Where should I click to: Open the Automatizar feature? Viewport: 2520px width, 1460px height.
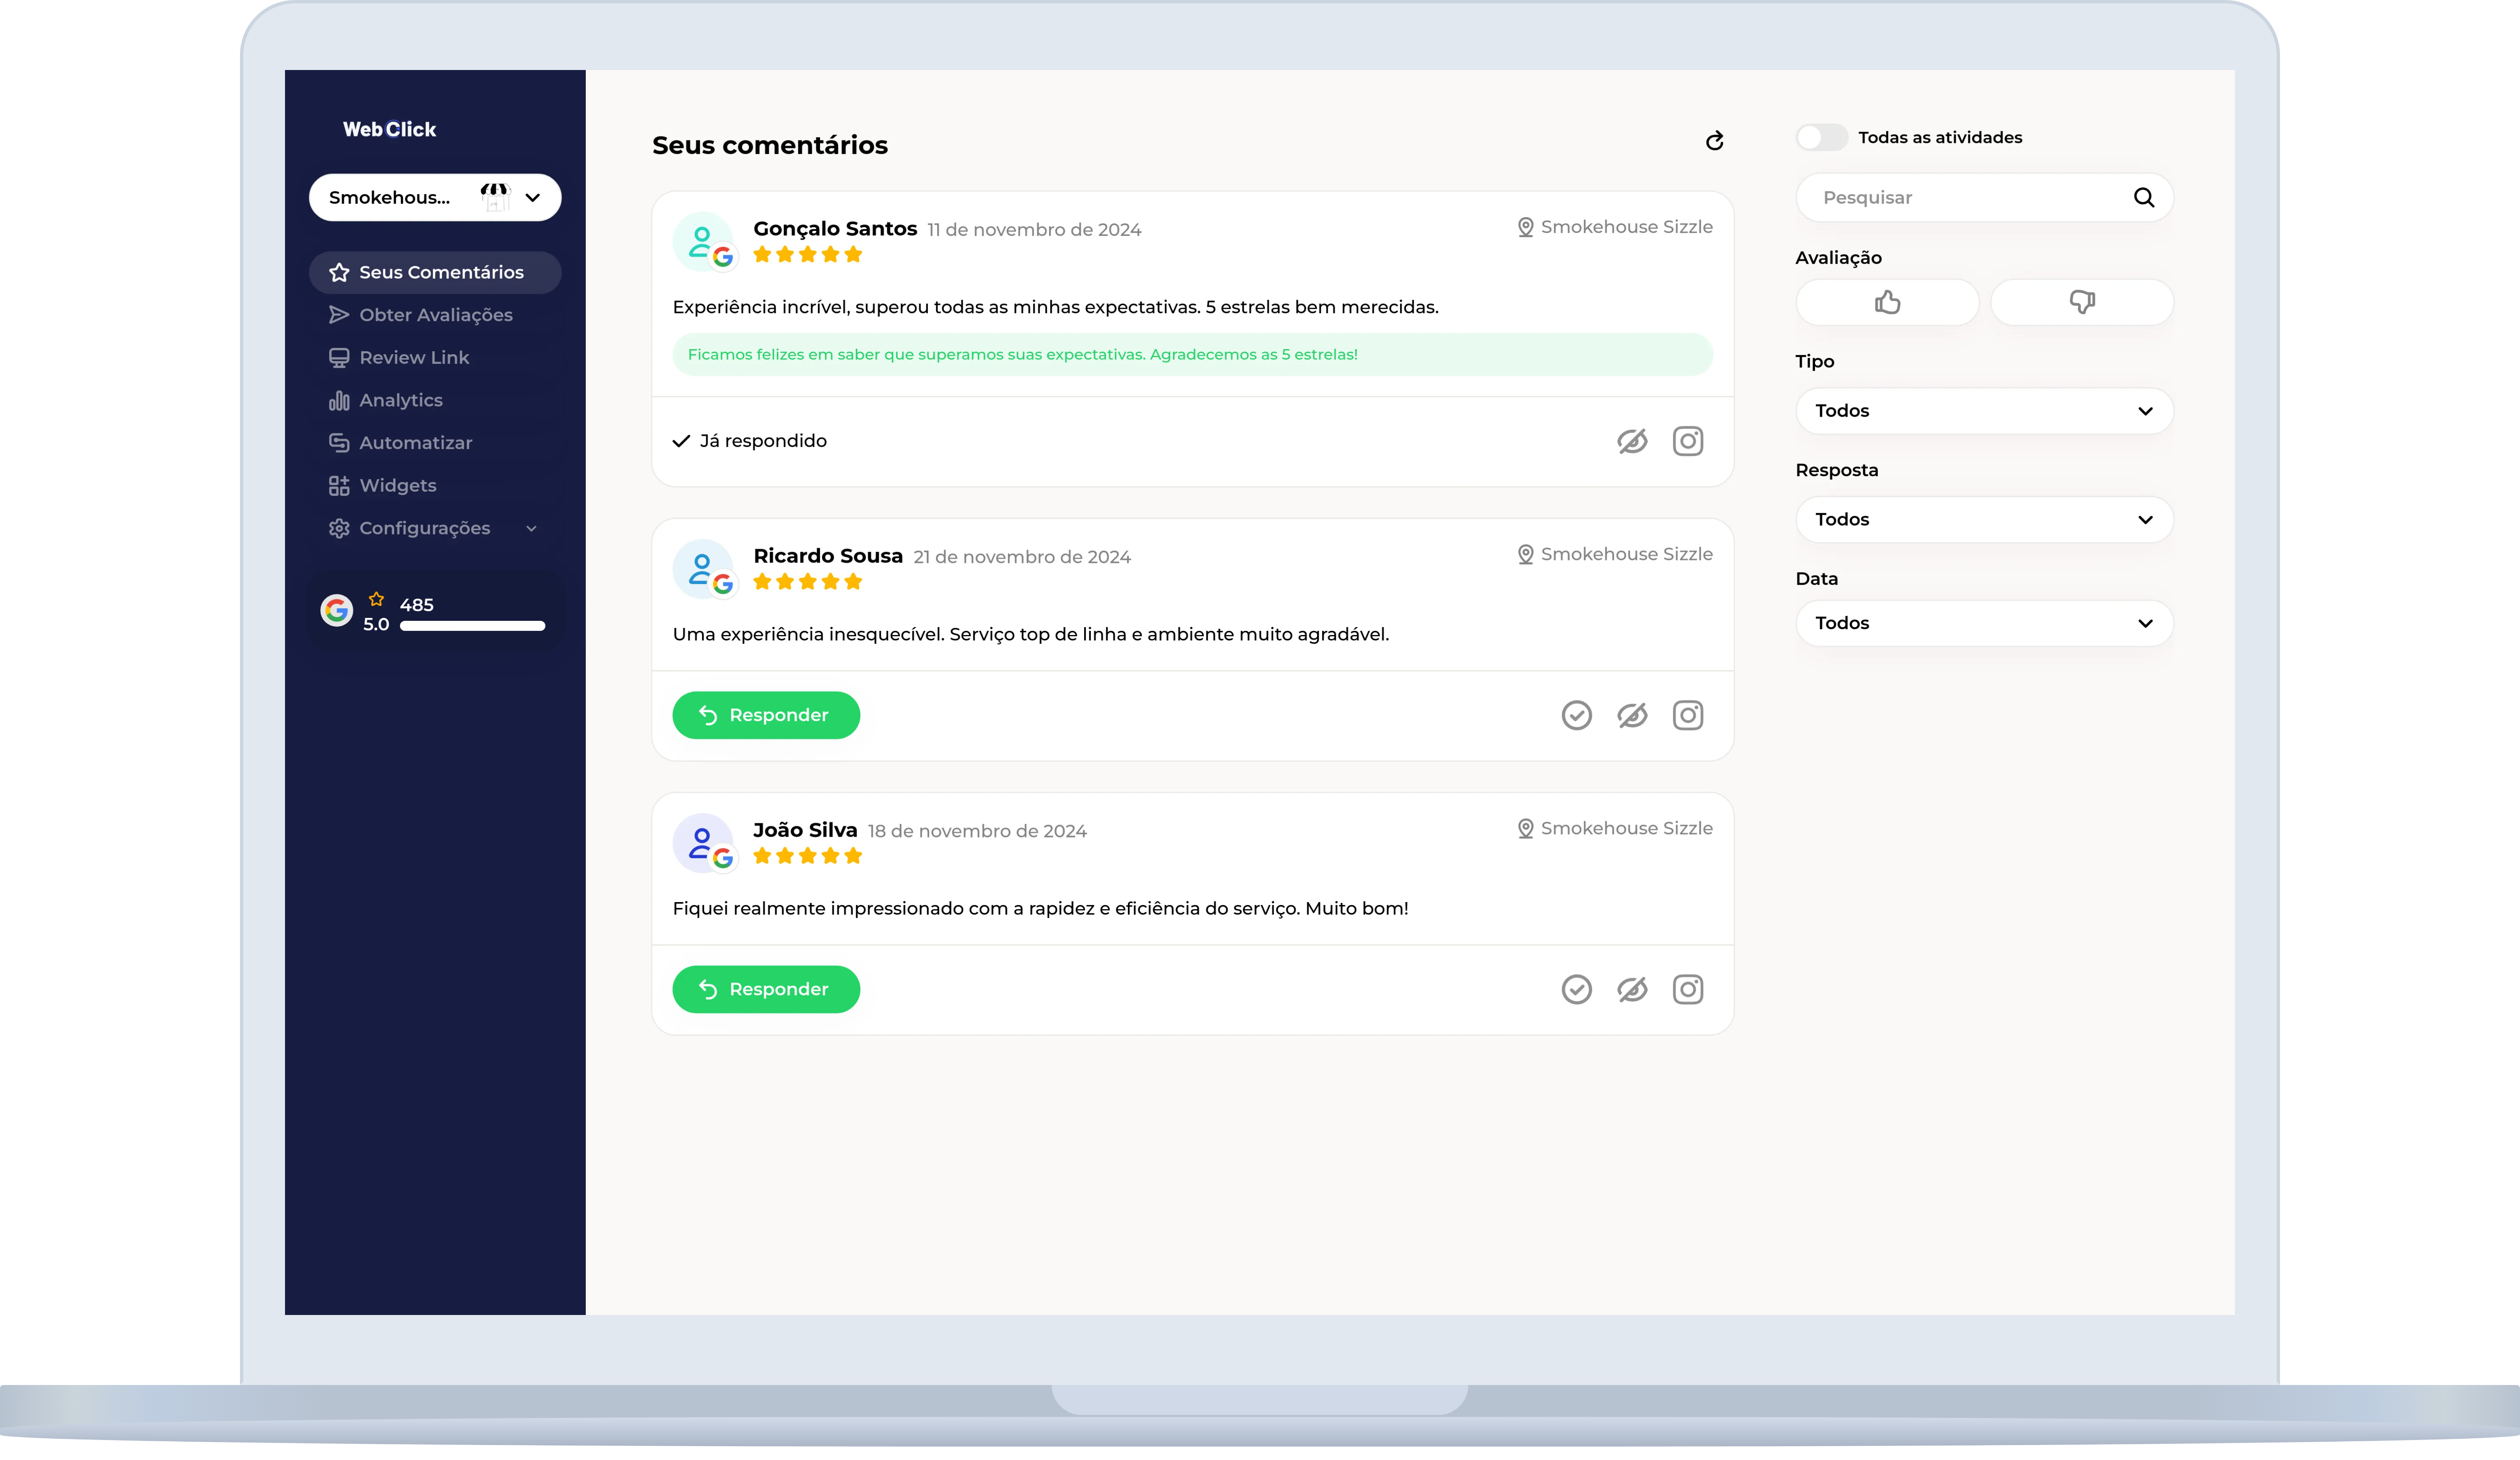415,442
